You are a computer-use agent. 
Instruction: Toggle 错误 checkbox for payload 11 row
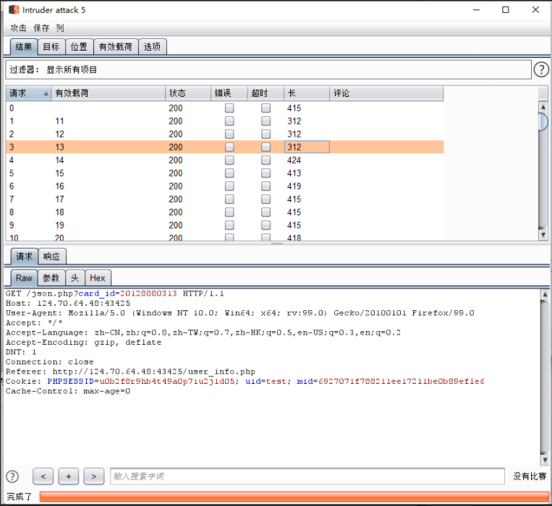[x=229, y=121]
